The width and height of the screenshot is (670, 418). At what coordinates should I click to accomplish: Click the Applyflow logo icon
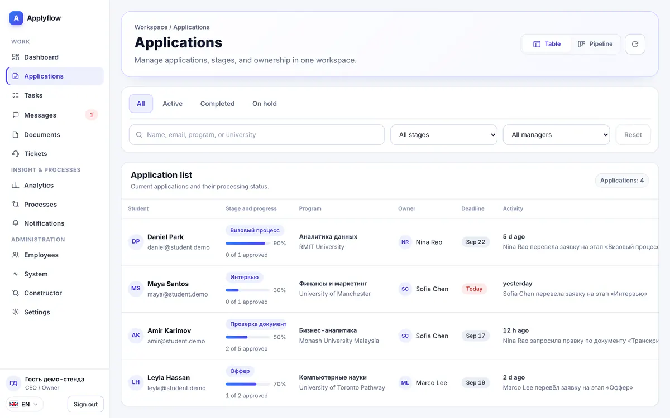(x=16, y=18)
